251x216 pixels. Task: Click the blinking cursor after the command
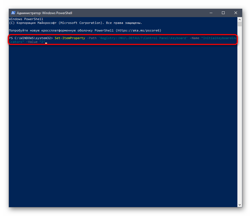pos(46,43)
